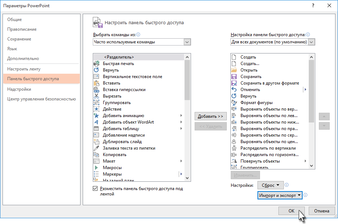Choose the Макросы play icon
This screenshot has width=338, height=224.
pyautogui.click(x=96, y=168)
